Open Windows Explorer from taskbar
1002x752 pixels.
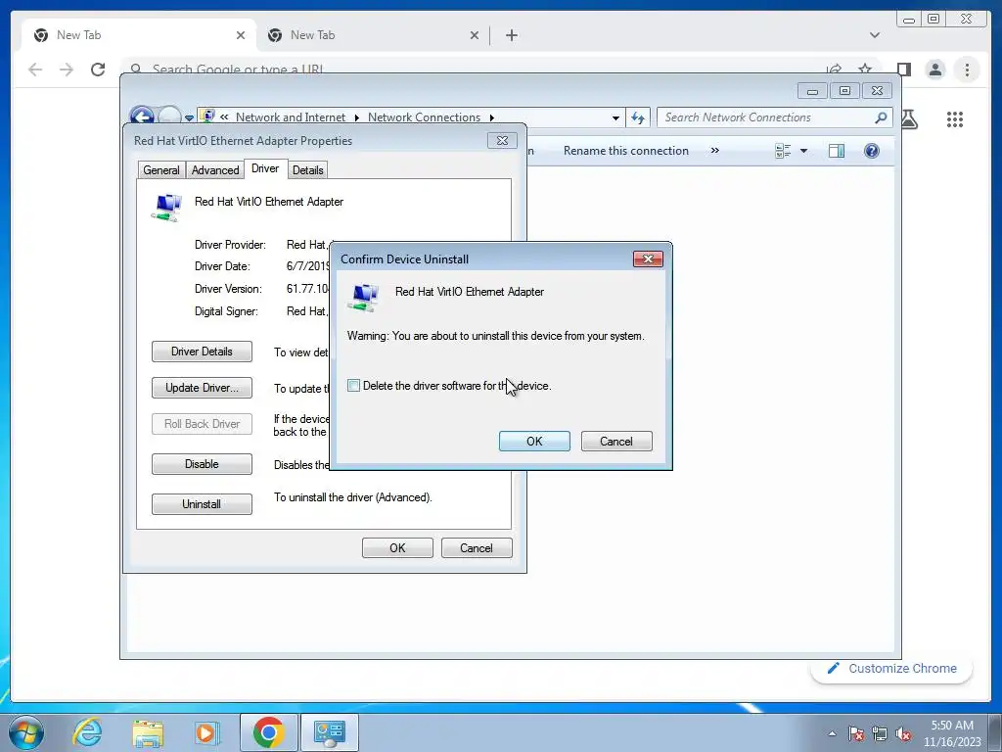point(148,732)
